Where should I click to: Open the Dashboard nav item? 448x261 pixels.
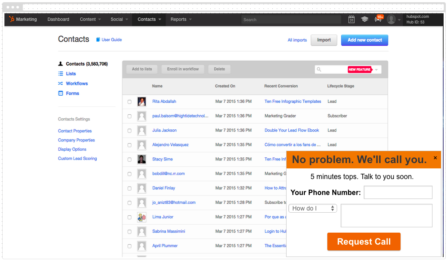click(59, 19)
